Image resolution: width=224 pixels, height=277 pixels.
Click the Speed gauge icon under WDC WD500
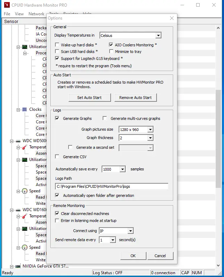point(25,191)
